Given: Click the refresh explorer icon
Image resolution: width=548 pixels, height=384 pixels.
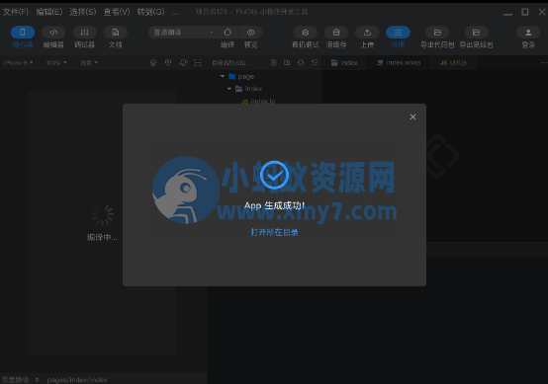Looking at the screenshot, I should click(301, 63).
